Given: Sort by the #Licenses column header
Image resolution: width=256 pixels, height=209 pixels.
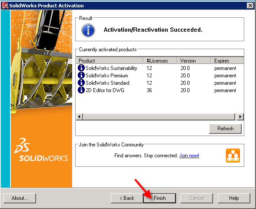Looking at the screenshot, I should pos(160,60).
